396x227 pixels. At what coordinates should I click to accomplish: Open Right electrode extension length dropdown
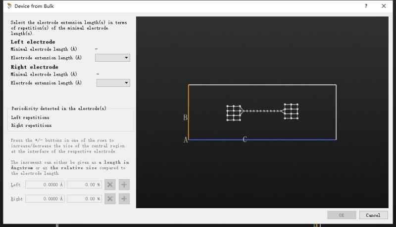click(x=113, y=83)
